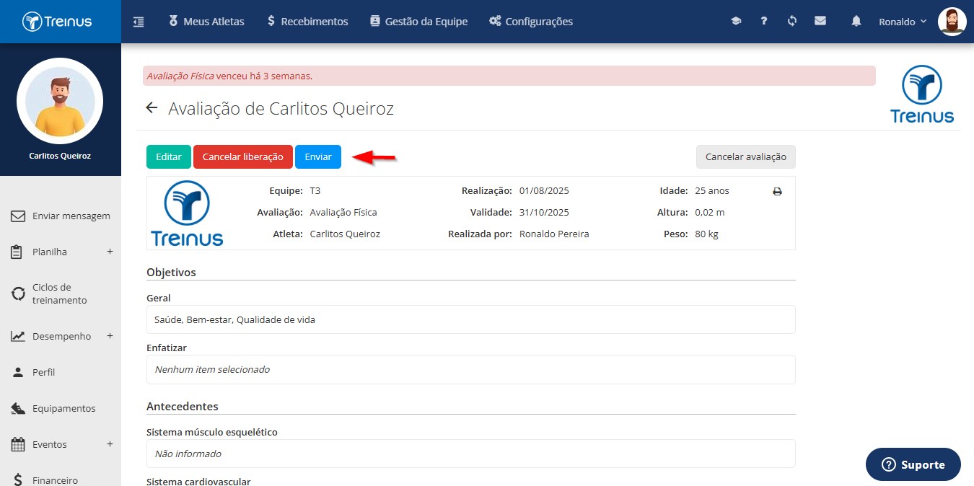Click the sync refresh icon
The image size is (974, 486).
pyautogui.click(x=792, y=21)
